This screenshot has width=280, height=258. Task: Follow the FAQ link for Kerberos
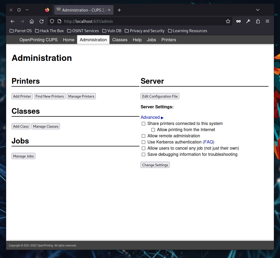pyautogui.click(x=209, y=142)
